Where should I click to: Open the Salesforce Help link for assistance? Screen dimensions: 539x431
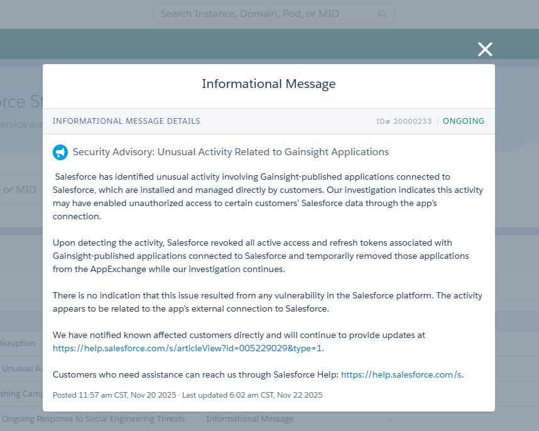401,374
